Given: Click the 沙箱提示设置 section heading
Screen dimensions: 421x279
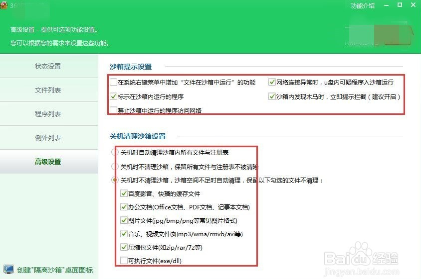Looking at the screenshot, I should pyautogui.click(x=131, y=67).
